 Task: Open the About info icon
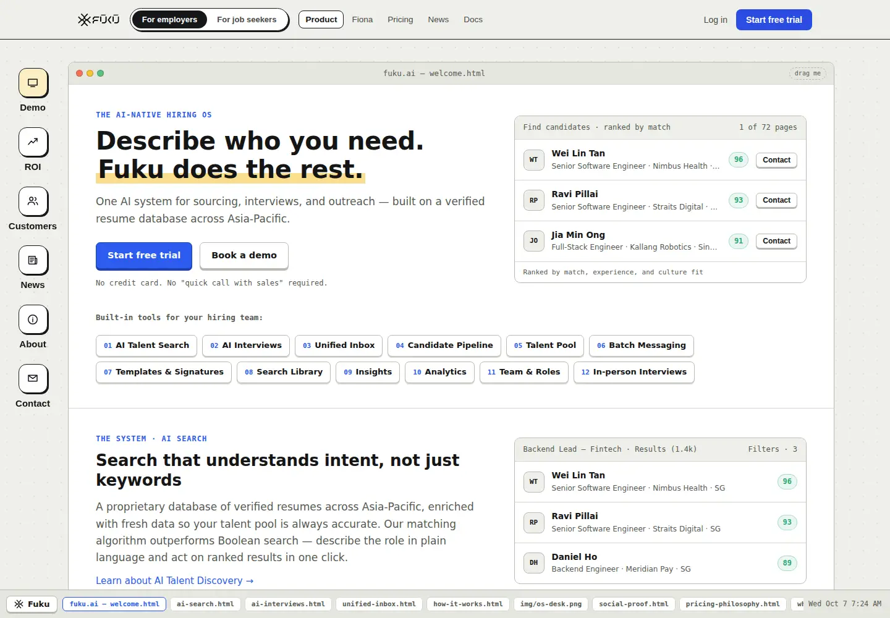[33, 320]
